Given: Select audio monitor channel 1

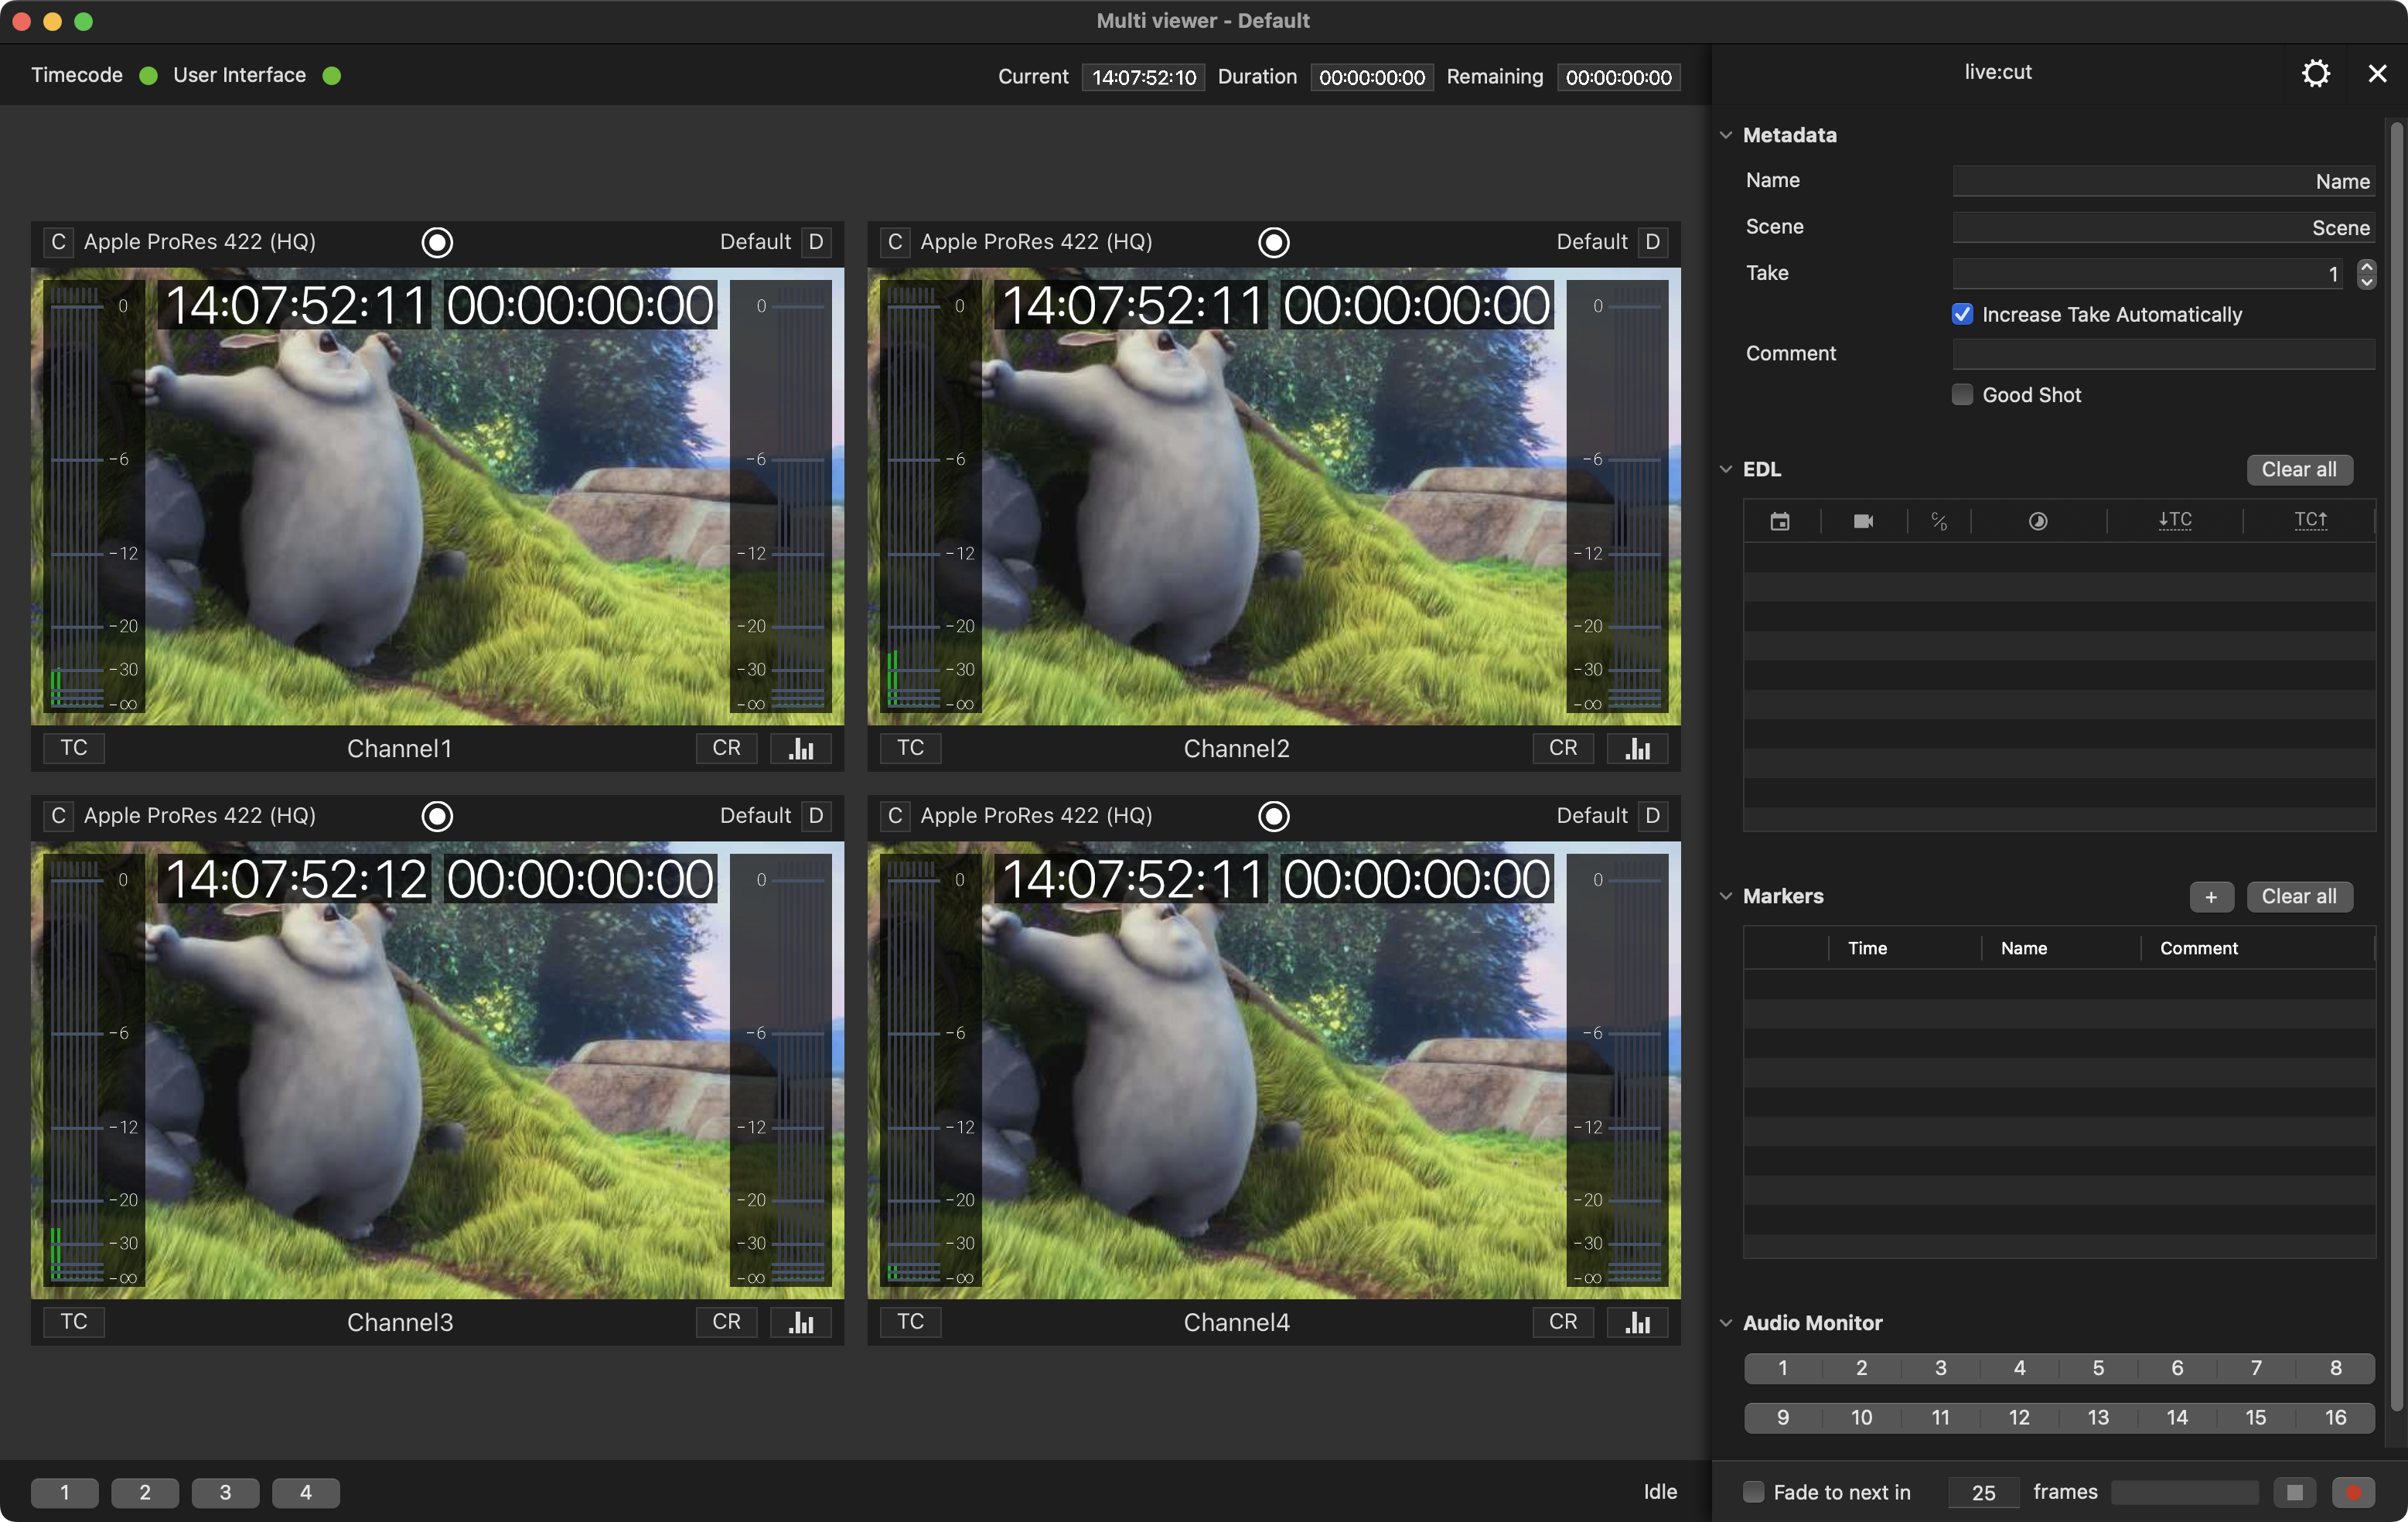Looking at the screenshot, I should tap(1783, 1368).
